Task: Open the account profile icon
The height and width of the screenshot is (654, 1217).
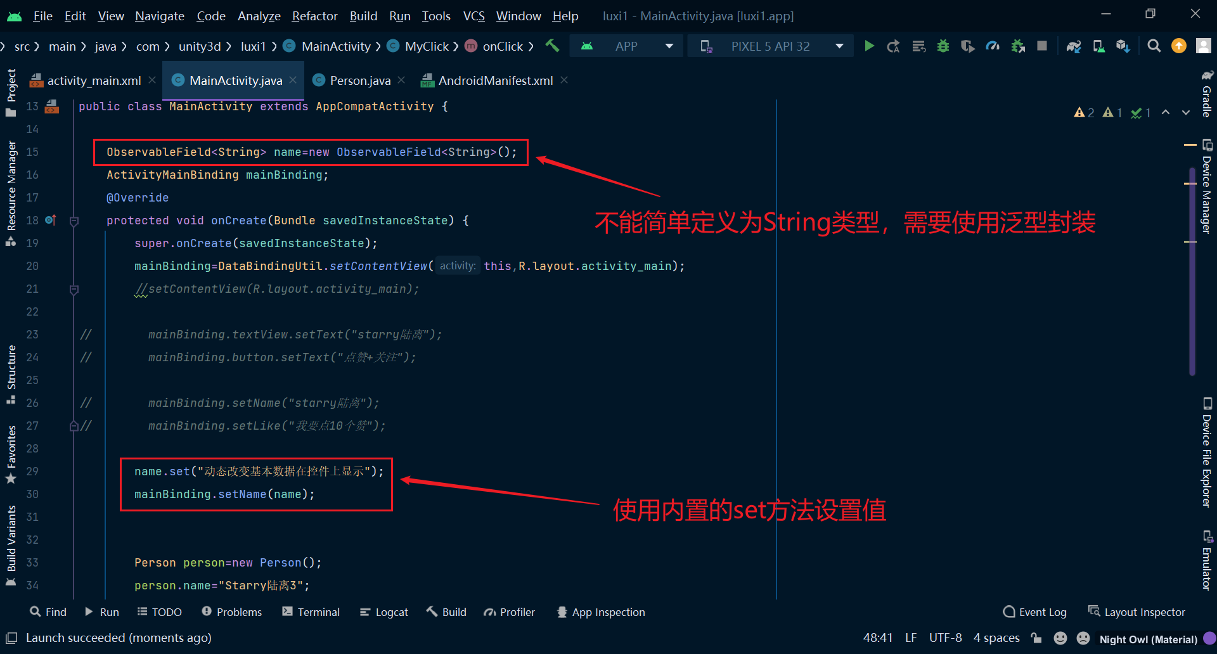Action: point(1203,46)
